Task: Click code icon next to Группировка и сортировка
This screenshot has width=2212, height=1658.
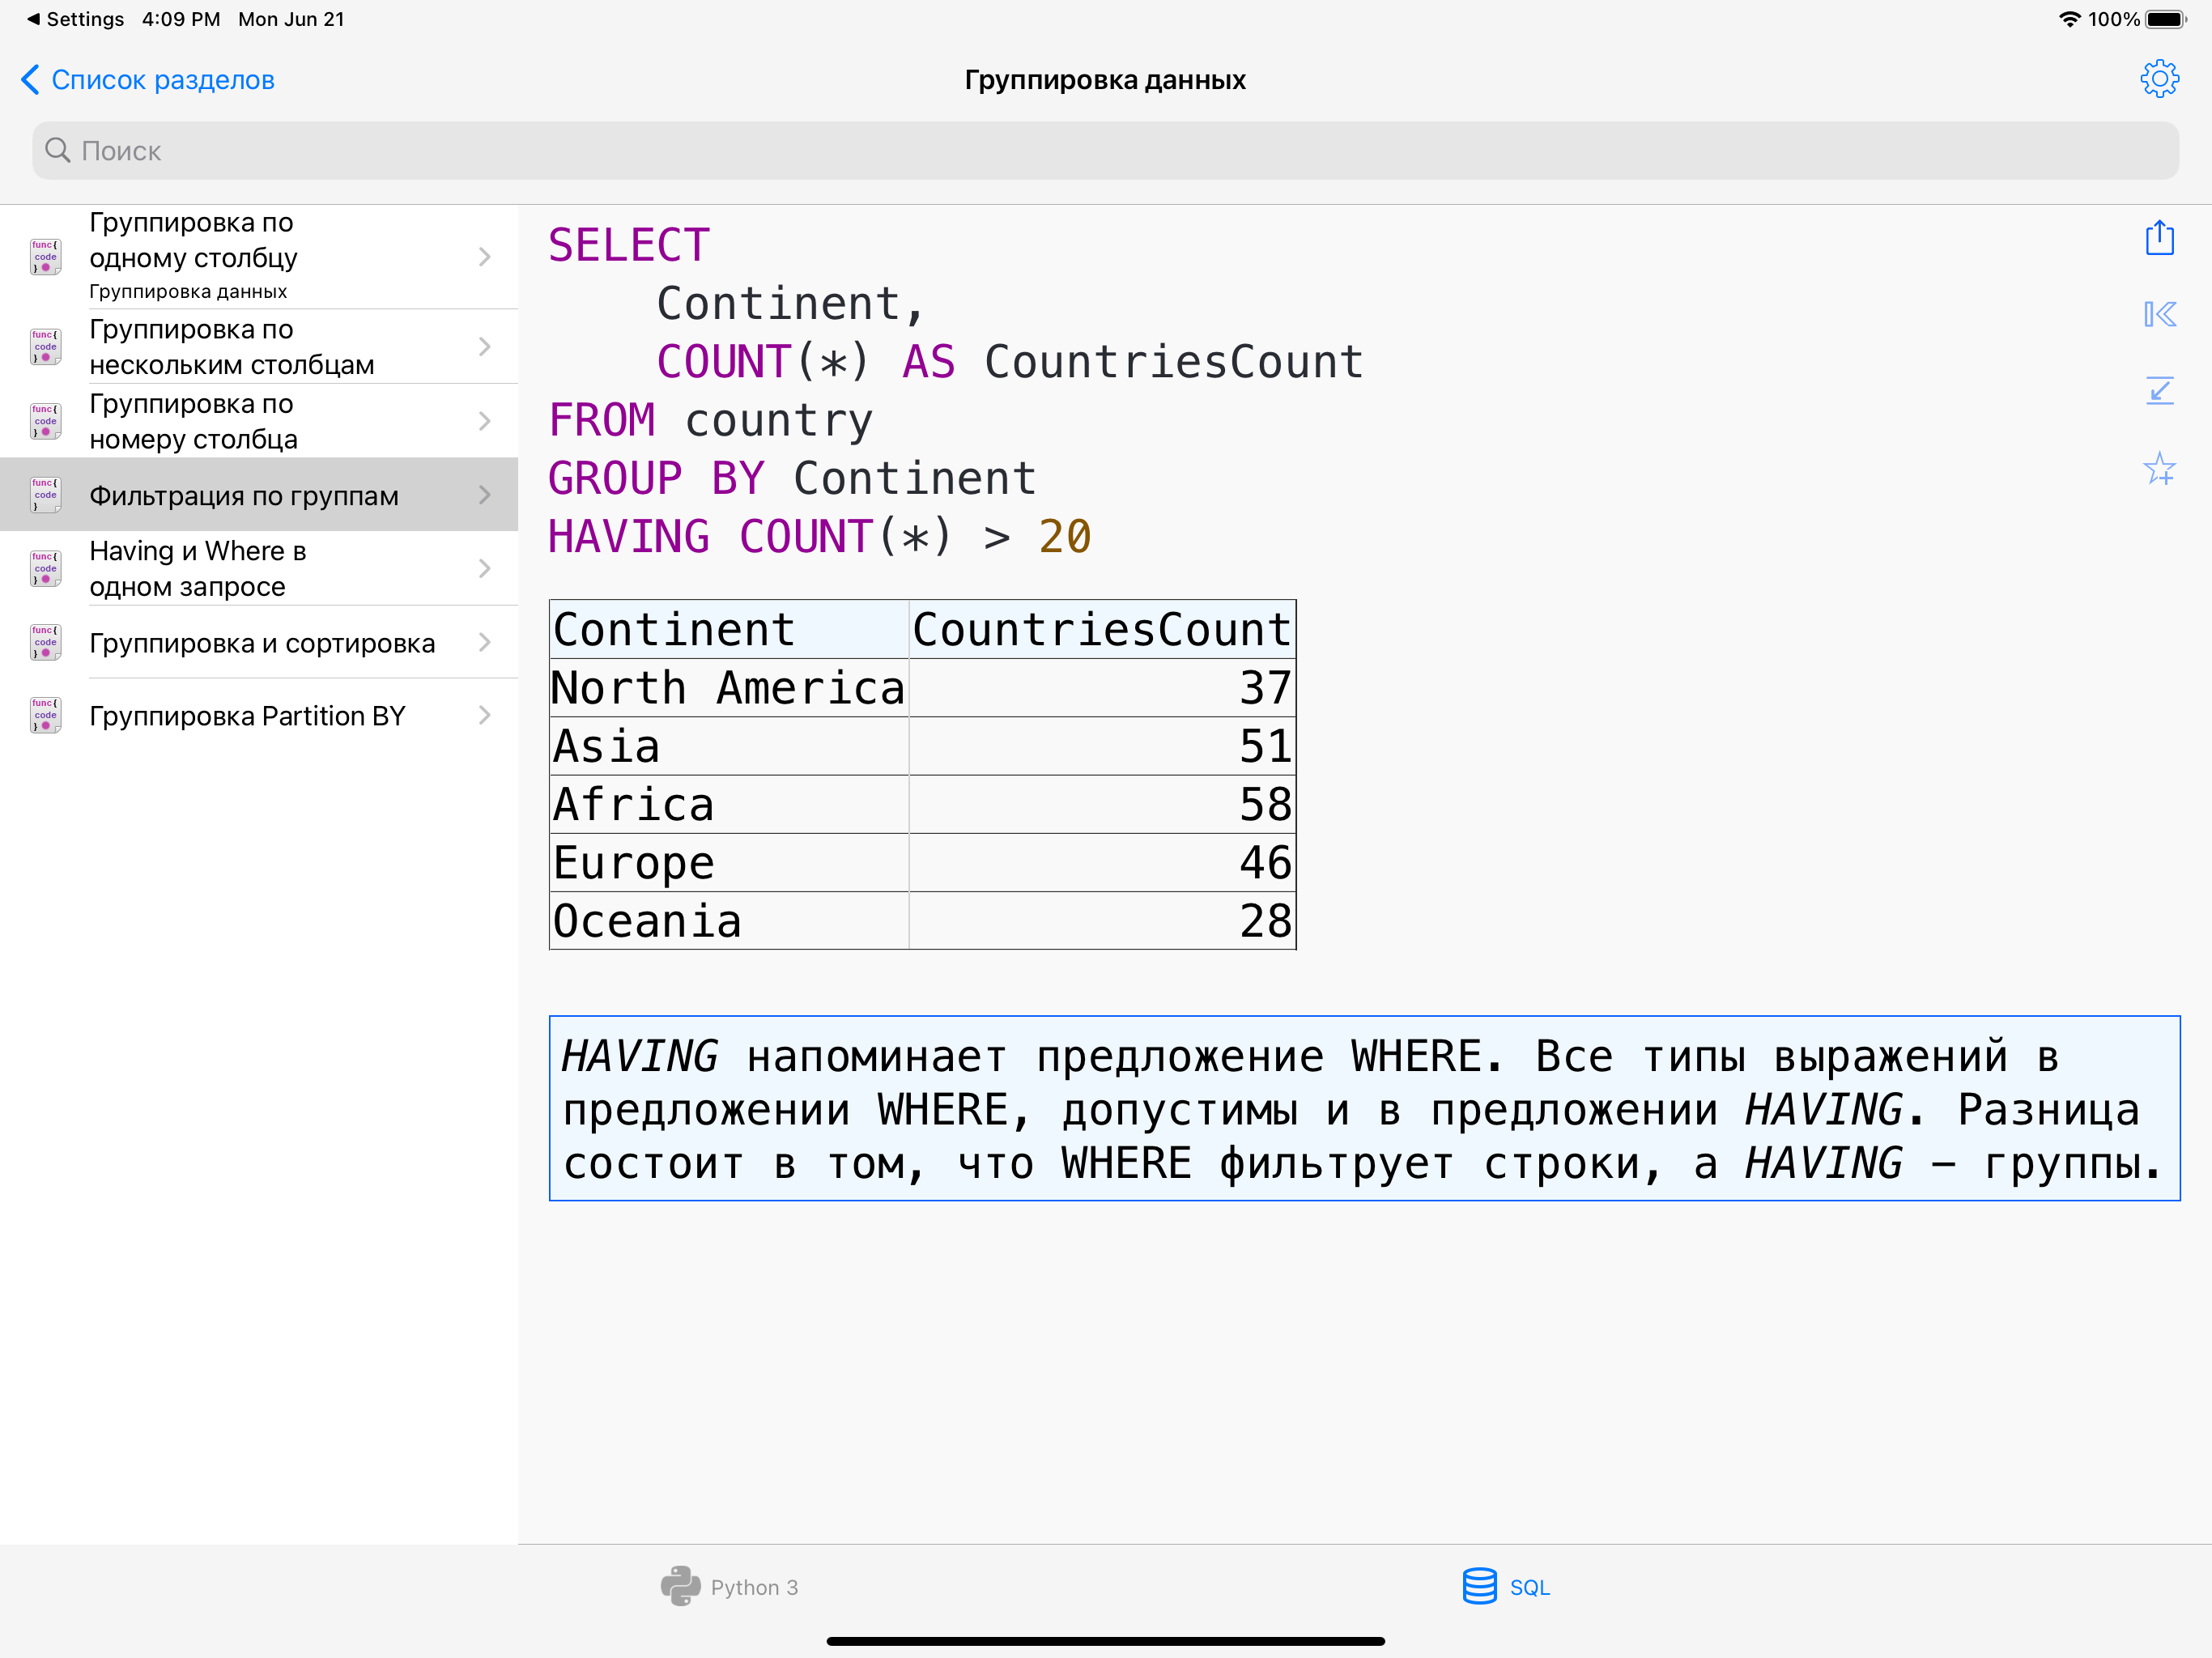Action: tap(45, 642)
